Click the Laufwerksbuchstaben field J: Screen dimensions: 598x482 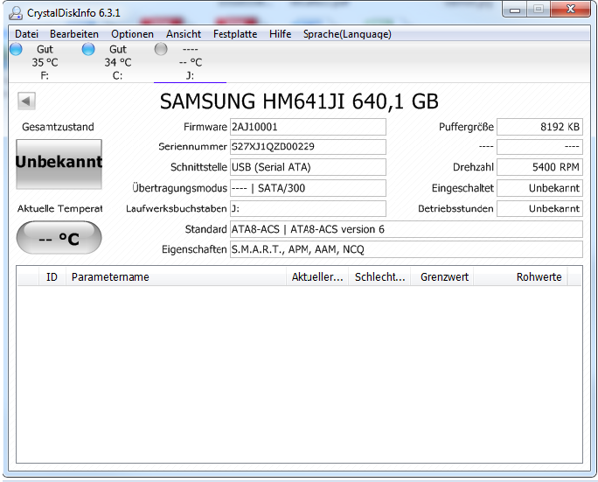tap(308, 209)
